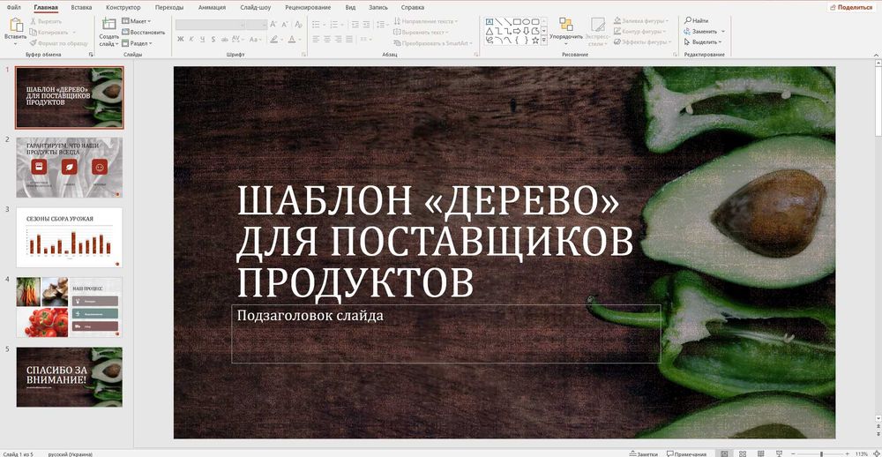Open Контур фигуры shape outline dropdown
882x457 pixels.
pos(640,32)
